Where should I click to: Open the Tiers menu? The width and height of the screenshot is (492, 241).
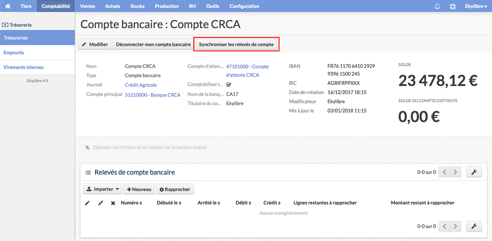[x=26, y=6]
